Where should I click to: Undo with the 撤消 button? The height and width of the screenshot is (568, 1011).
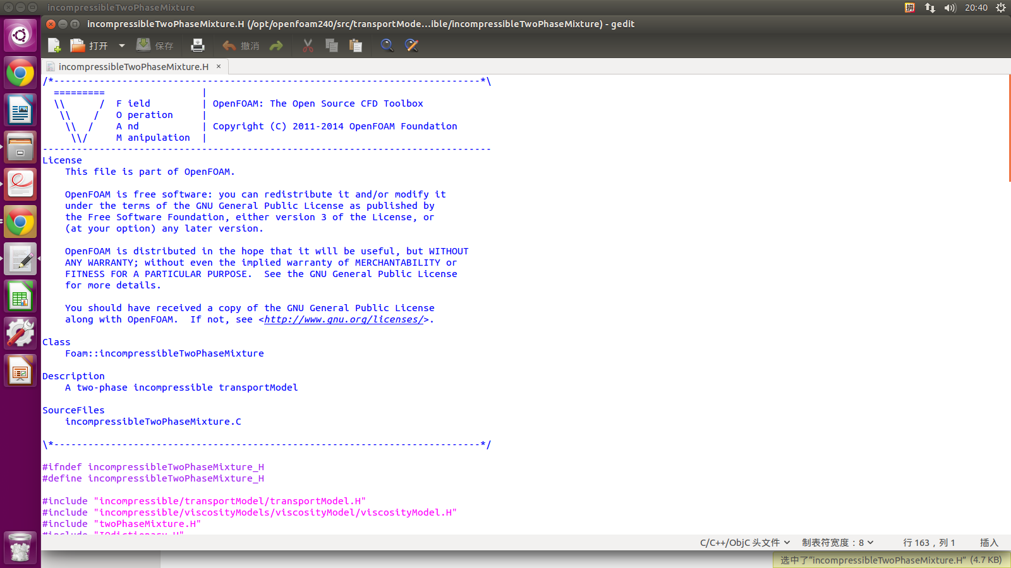tap(241, 45)
